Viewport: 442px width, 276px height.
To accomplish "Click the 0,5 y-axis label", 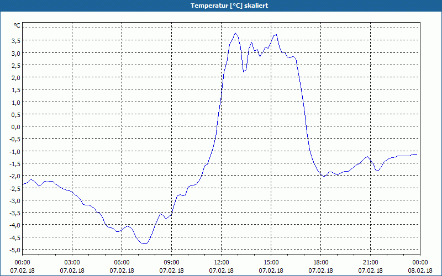I will coord(17,114).
